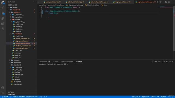
Task: Open the Source Control view
Action: click(3, 13)
